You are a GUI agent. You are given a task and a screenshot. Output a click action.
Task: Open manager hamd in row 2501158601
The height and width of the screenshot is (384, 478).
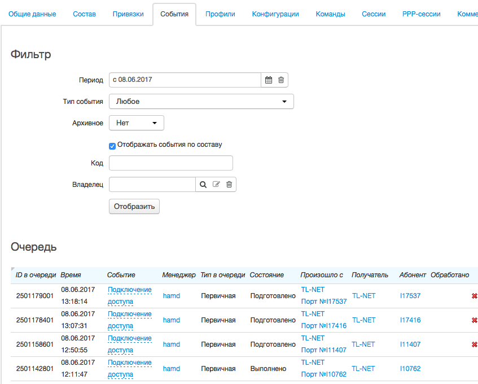(172, 344)
